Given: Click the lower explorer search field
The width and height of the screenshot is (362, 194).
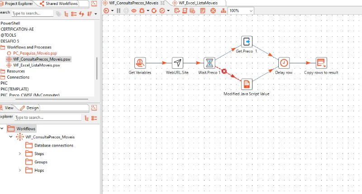Looking at the screenshot, I should pyautogui.click(x=48, y=118).
